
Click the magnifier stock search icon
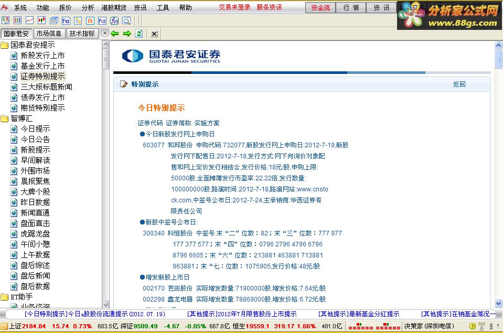(126, 20)
